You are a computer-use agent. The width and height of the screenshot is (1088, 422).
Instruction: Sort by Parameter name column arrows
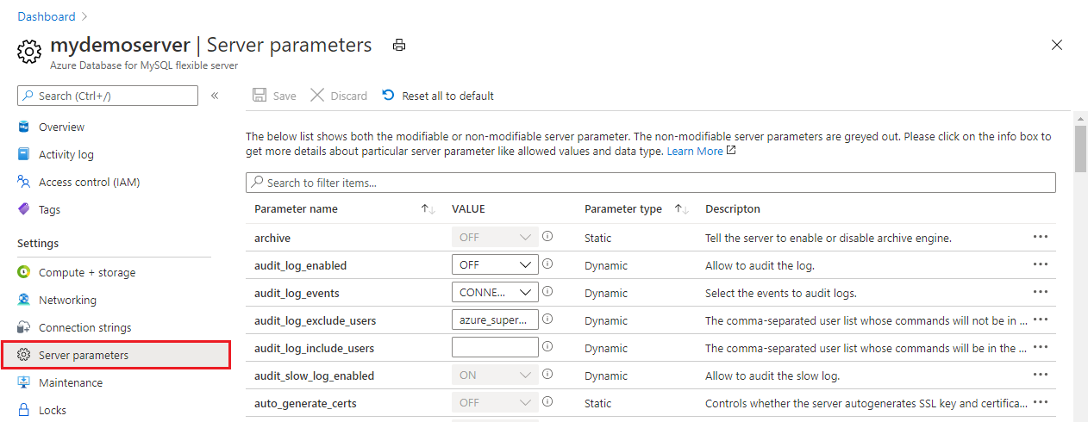pyautogui.click(x=428, y=209)
